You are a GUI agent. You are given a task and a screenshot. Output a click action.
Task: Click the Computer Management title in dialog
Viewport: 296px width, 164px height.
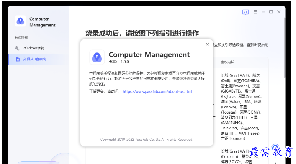pyautogui.click(x=149, y=55)
